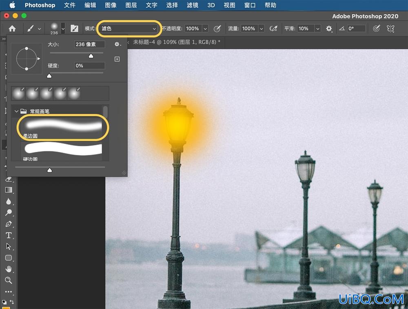
Task: Click the 硬度 hardness field
Action: 89,66
